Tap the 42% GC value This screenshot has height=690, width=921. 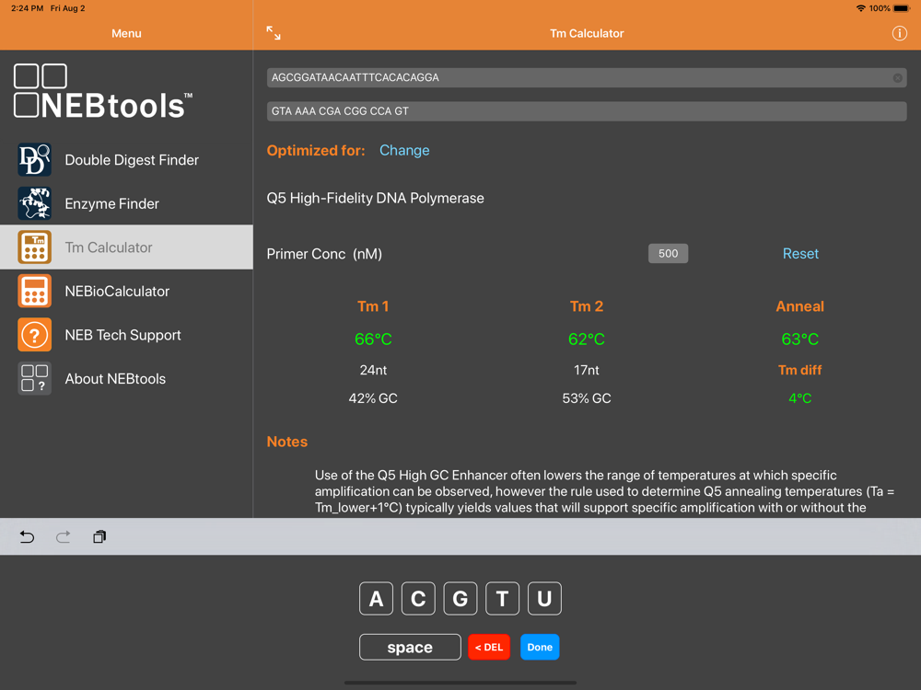[x=373, y=398]
